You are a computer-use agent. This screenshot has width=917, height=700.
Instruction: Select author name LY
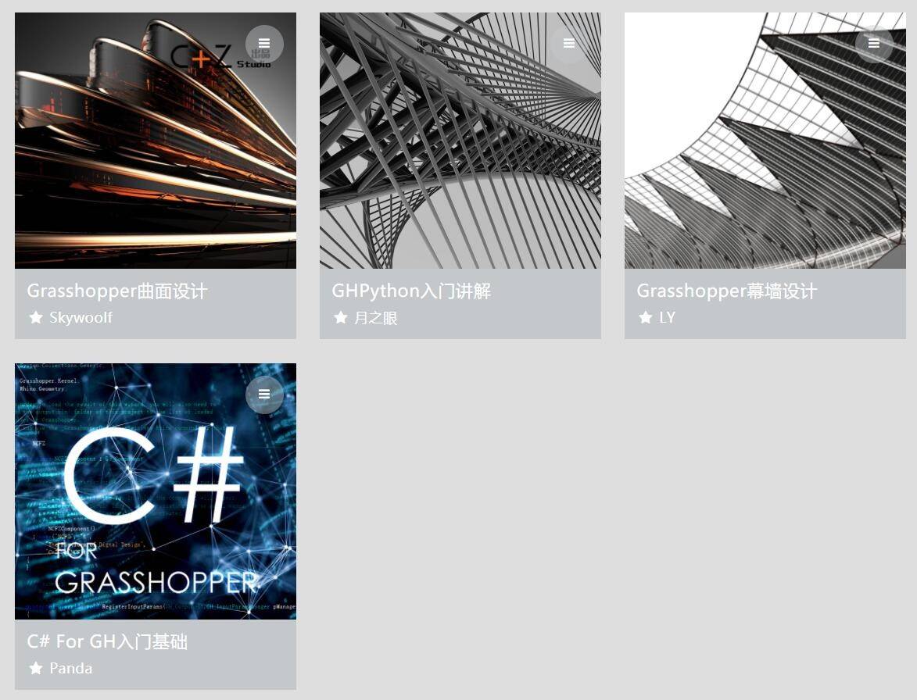[x=668, y=317]
